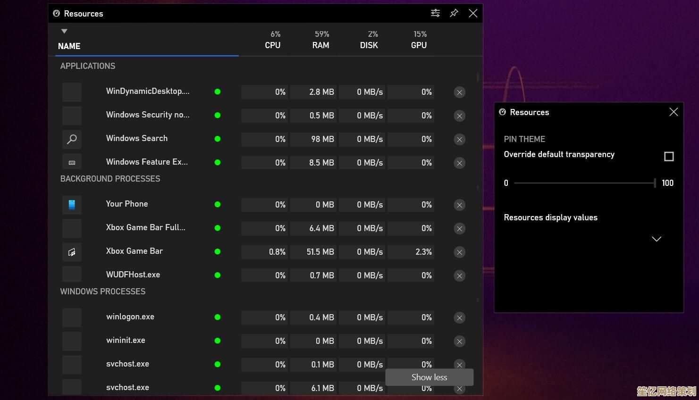End wininit.exe process X icon
The width and height of the screenshot is (699, 400).
tap(459, 342)
